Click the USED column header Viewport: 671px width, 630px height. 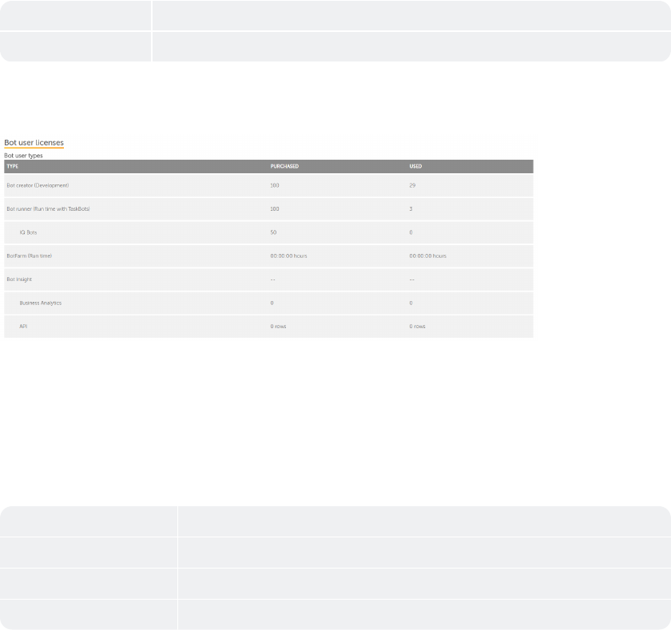point(415,166)
